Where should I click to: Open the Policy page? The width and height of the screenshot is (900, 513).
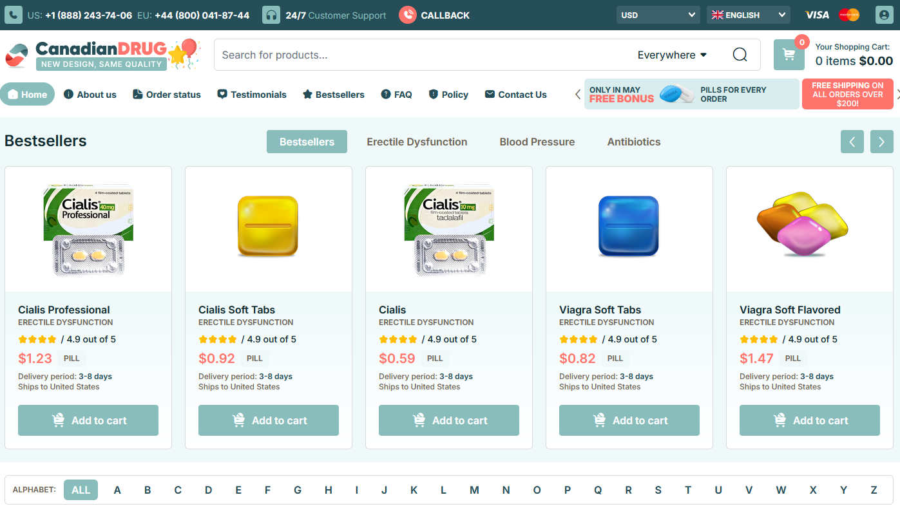[x=448, y=95]
